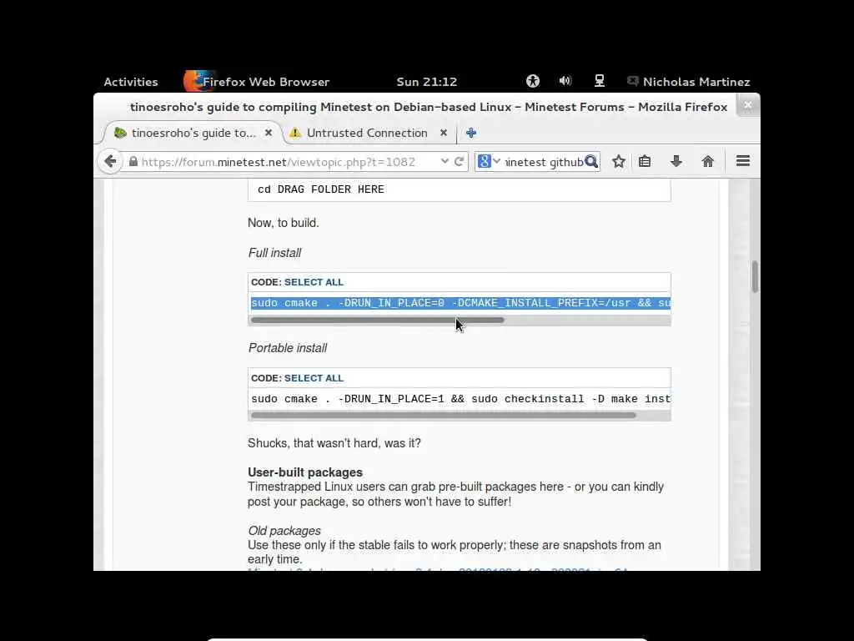The height and width of the screenshot is (641, 854).
Task: Click the Full install code scrollbar
Action: point(378,320)
